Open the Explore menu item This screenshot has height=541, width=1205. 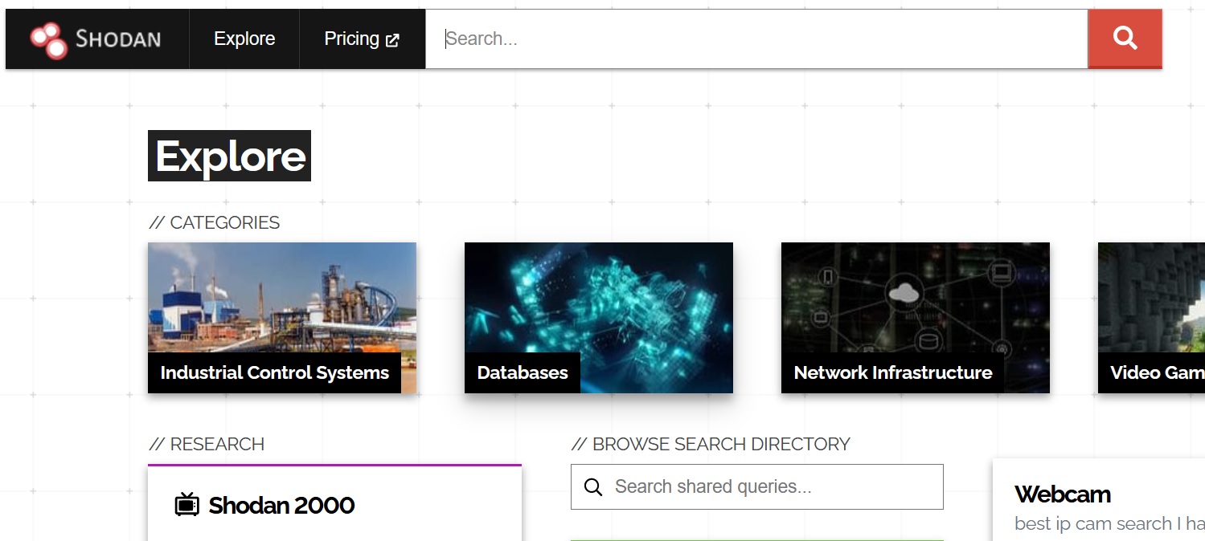(x=244, y=38)
